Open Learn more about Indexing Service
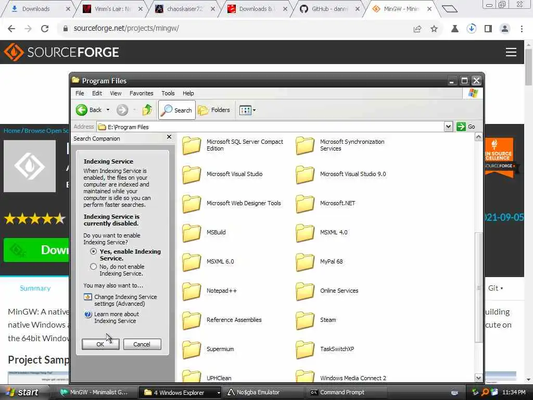The height and width of the screenshot is (400, 533). tap(116, 317)
